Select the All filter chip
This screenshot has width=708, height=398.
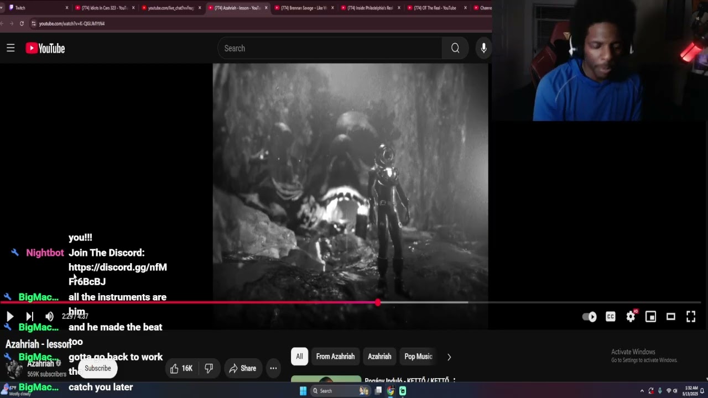[x=299, y=357]
